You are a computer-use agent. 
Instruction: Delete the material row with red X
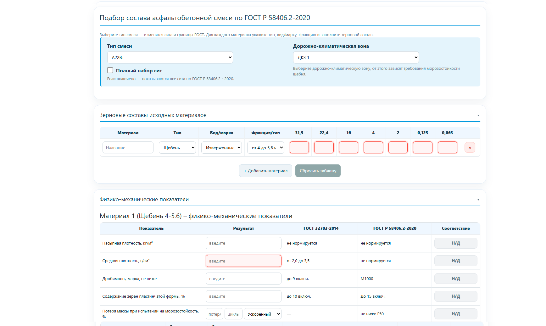[x=470, y=148]
